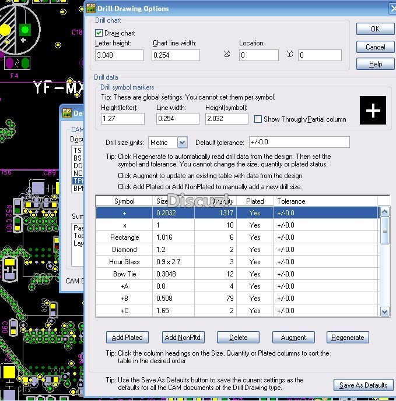Delete the selected drill symbol row
Viewport: 396px width, 401px height.
coord(238,338)
